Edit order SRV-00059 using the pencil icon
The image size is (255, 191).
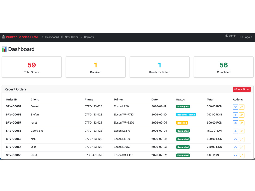coord(241,107)
